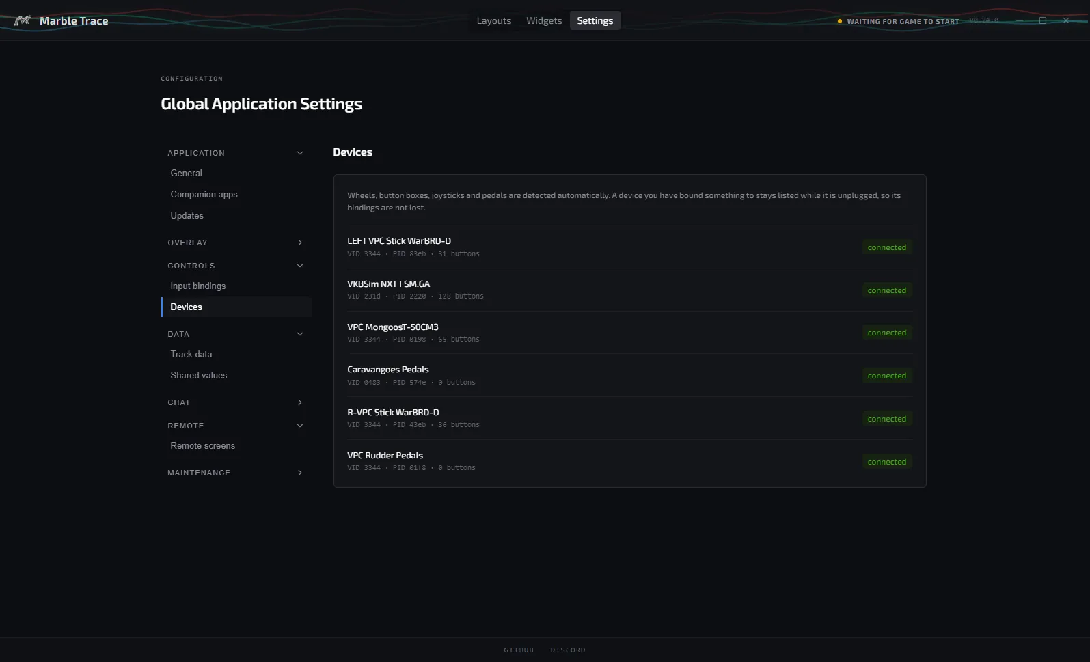Click the "128 buttons" detail line
The width and height of the screenshot is (1090, 662).
(x=415, y=296)
